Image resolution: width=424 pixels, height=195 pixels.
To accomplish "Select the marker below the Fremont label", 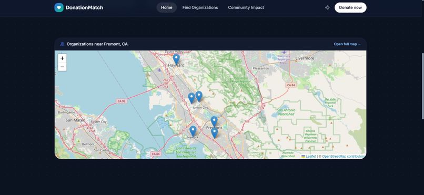I will coord(215,133).
